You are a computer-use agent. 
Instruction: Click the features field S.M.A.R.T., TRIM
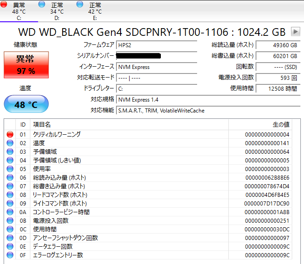click(208, 110)
